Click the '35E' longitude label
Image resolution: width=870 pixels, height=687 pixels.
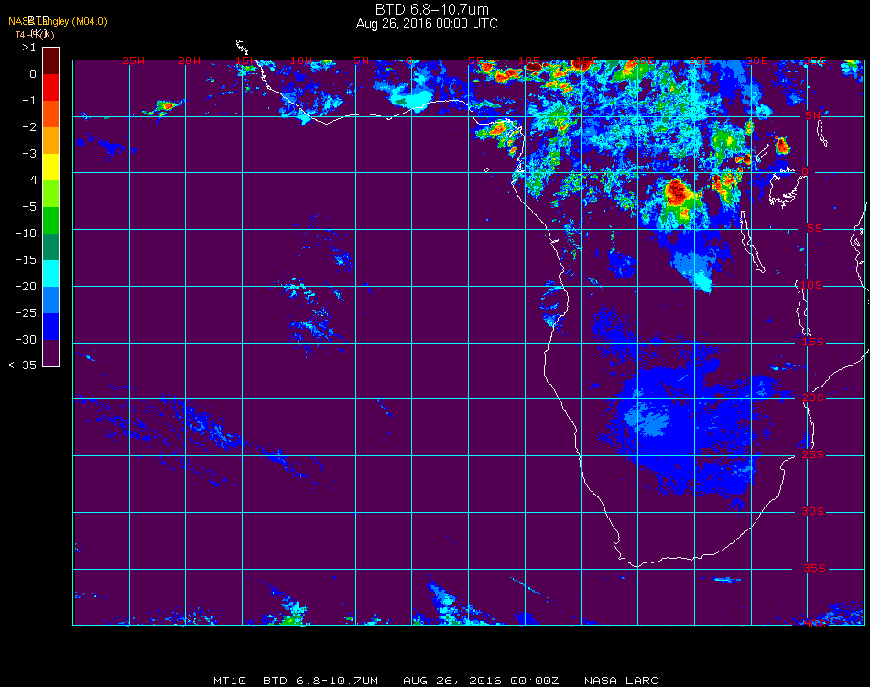point(814,60)
